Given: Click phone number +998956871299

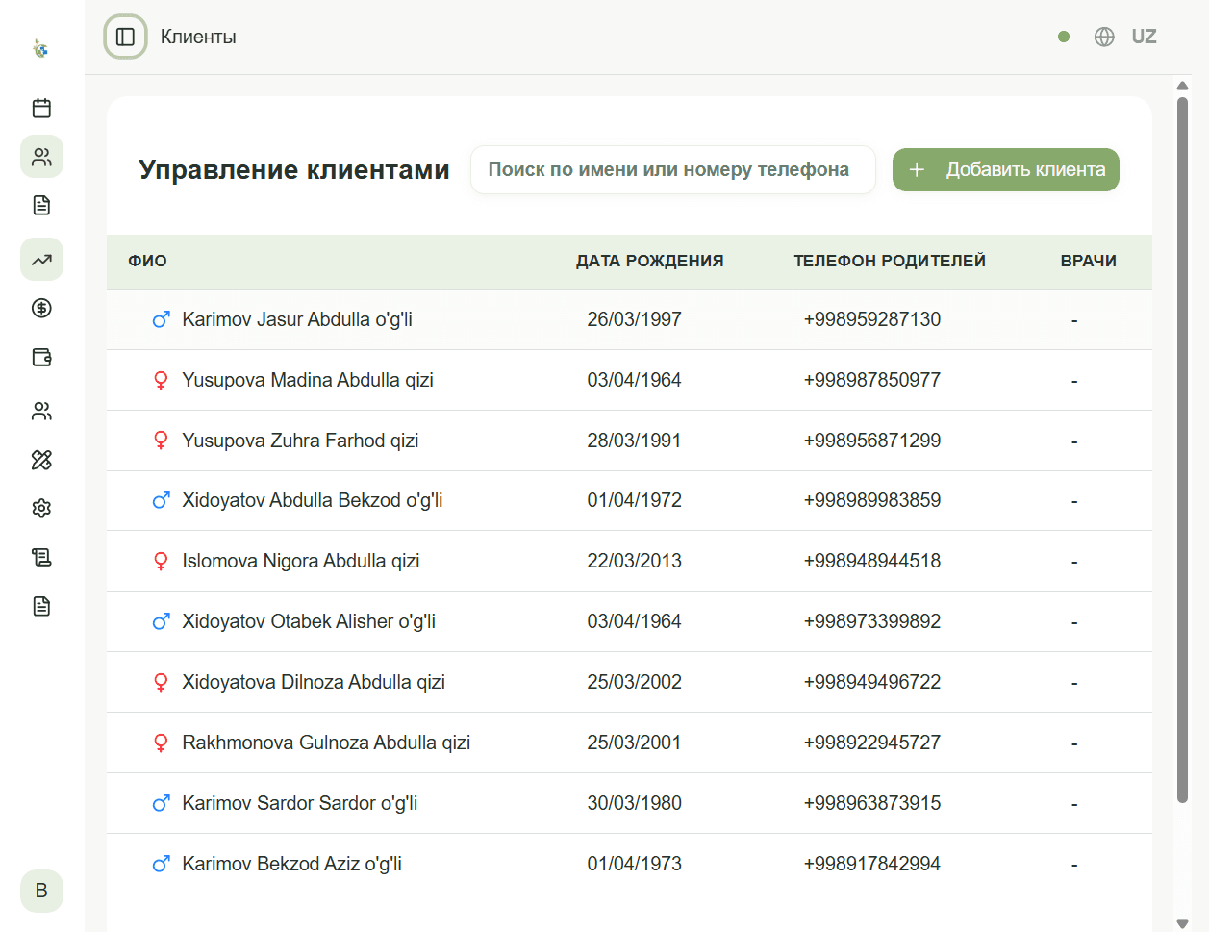Looking at the screenshot, I should 872,441.
